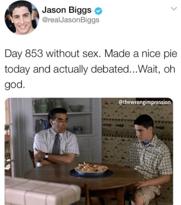Open the attached movie scene image
The width and height of the screenshot is (181, 205).
pos(89,151)
